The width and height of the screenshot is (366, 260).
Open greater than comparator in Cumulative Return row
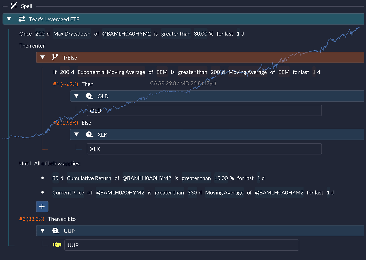coord(196,178)
